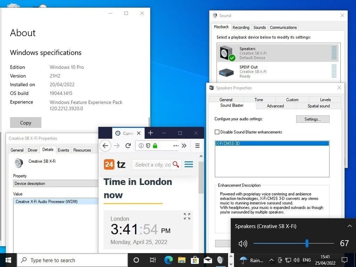Enable Disable Sound Blaster enhancements checkbox
Image resolution: width=356 pixels, height=267 pixels.
(217, 132)
